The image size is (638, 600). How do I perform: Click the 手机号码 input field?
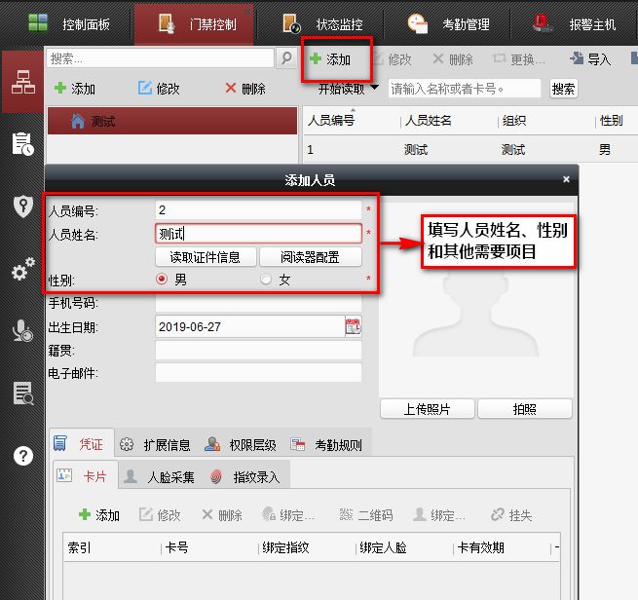coord(258,303)
